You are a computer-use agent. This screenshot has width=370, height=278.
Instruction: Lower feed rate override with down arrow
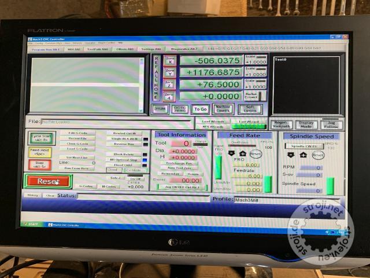231,154
